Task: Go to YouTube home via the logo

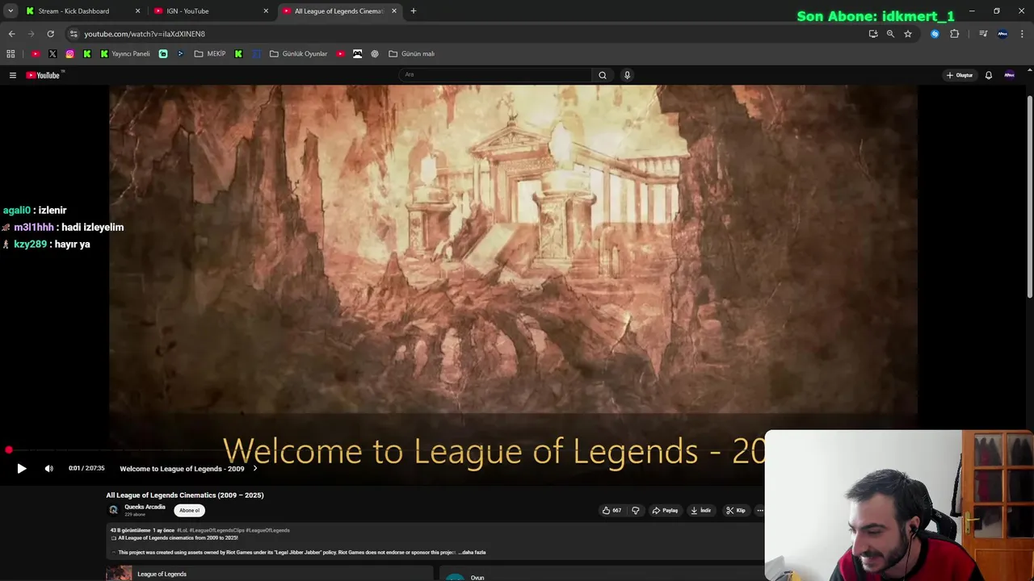Action: tap(44, 75)
